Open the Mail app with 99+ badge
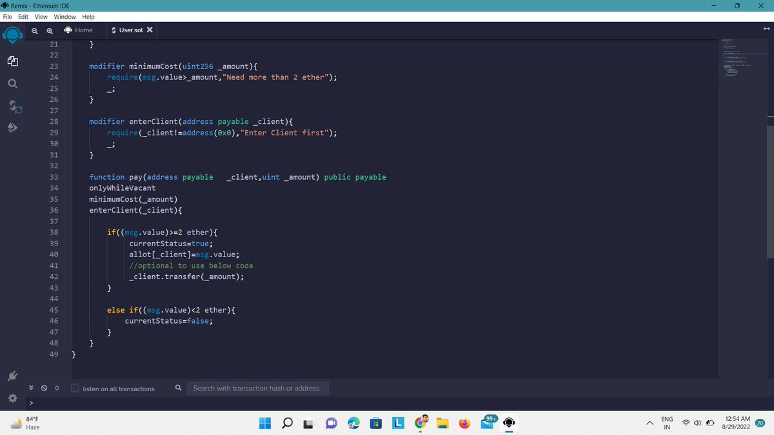 [x=488, y=423]
